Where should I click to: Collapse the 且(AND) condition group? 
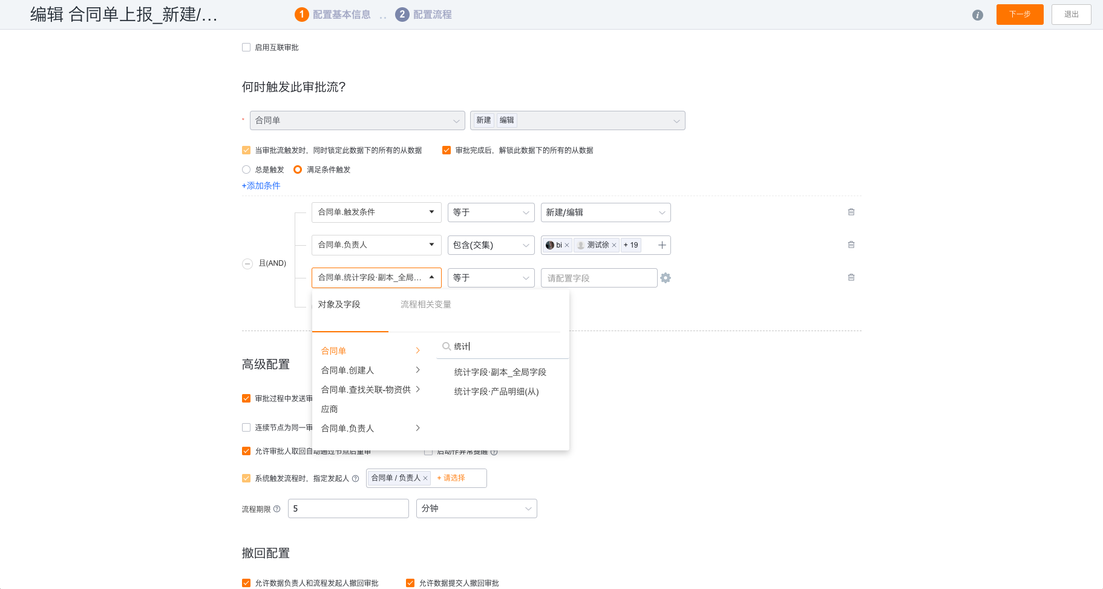[x=247, y=263]
